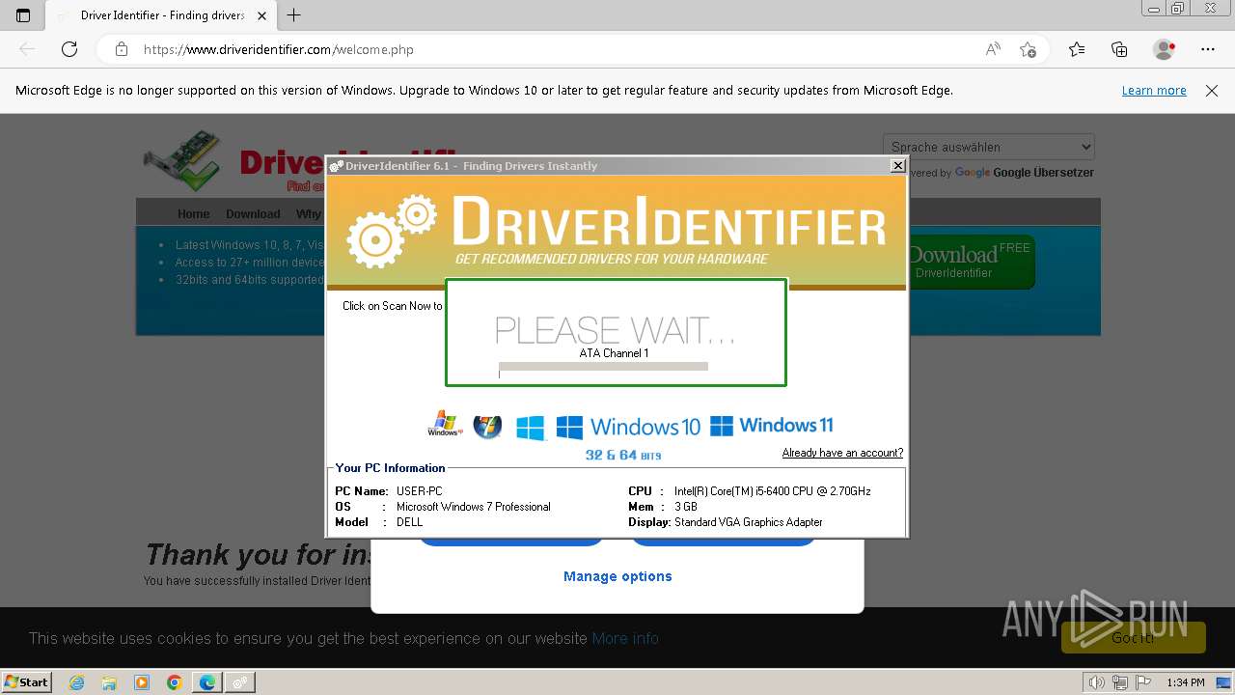Open Edge Settings and more menu
Image resolution: width=1235 pixels, height=695 pixels.
click(1208, 49)
